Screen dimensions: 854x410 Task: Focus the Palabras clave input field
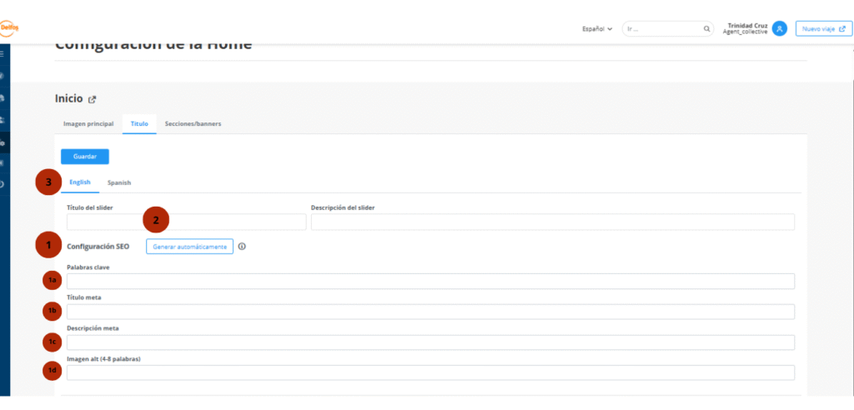pyautogui.click(x=430, y=282)
